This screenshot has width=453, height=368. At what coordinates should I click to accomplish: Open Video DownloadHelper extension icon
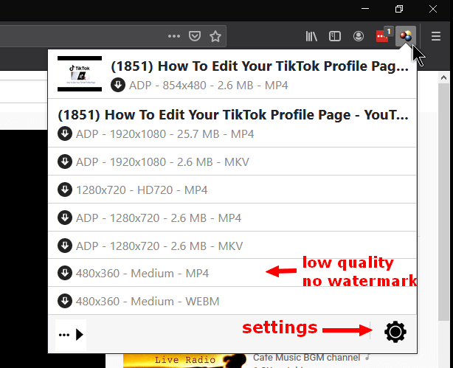click(x=406, y=36)
